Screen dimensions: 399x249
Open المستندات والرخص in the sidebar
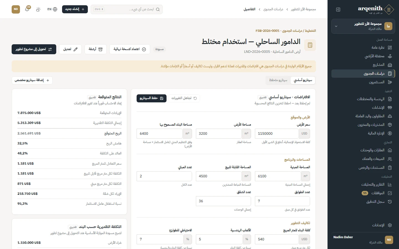(x=363, y=168)
